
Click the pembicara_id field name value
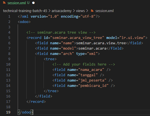click(x=93, y=86)
